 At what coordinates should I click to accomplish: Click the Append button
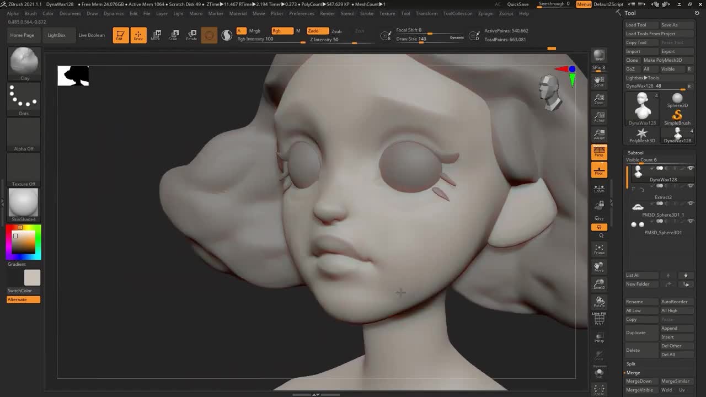pyautogui.click(x=677, y=328)
